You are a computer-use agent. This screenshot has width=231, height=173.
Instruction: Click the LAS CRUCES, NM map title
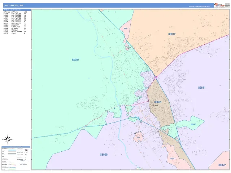[x=13, y=5]
